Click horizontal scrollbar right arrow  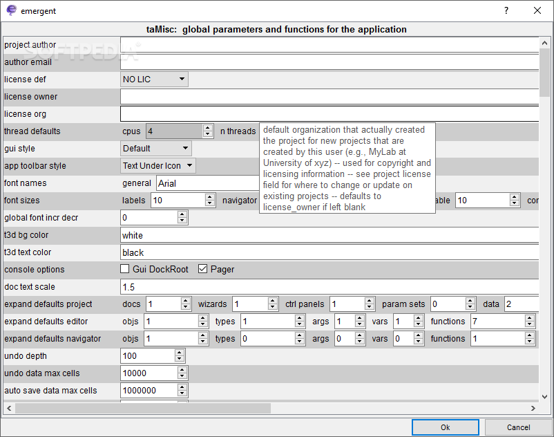tap(533, 409)
